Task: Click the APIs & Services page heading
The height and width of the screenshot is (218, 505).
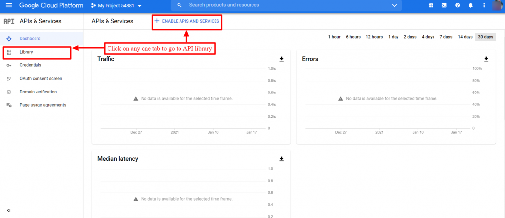Action: (x=112, y=21)
